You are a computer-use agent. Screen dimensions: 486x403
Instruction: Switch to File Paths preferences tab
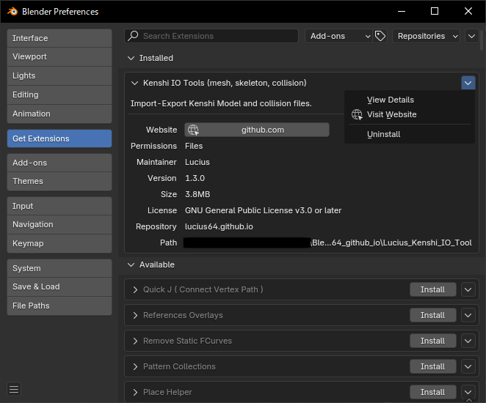click(x=59, y=306)
